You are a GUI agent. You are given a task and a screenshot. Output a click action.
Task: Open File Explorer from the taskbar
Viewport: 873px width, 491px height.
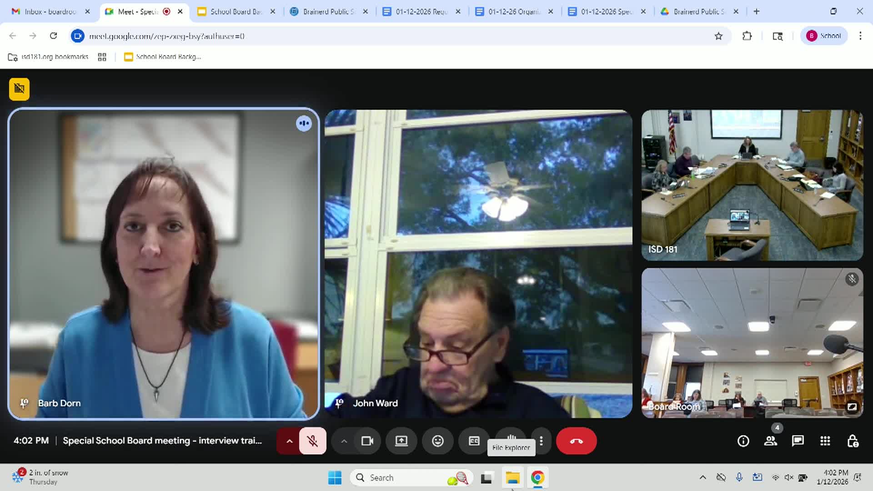pyautogui.click(x=512, y=478)
